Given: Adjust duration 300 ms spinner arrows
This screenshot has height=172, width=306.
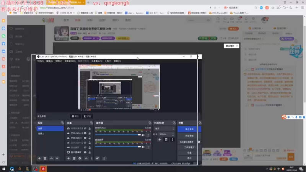Looking at the screenshot, I should tap(173, 134).
